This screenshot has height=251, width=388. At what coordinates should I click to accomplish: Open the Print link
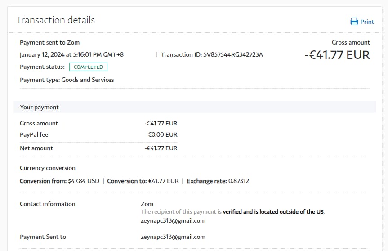tap(367, 22)
